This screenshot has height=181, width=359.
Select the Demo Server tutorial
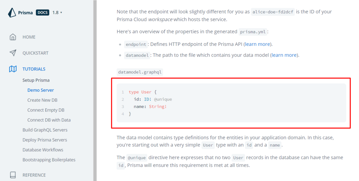[41, 90]
